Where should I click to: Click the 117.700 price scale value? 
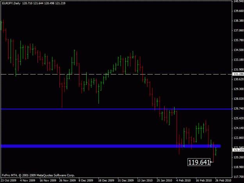tap(239, 177)
